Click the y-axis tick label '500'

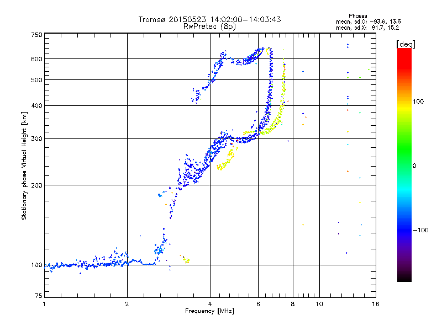[36, 80]
